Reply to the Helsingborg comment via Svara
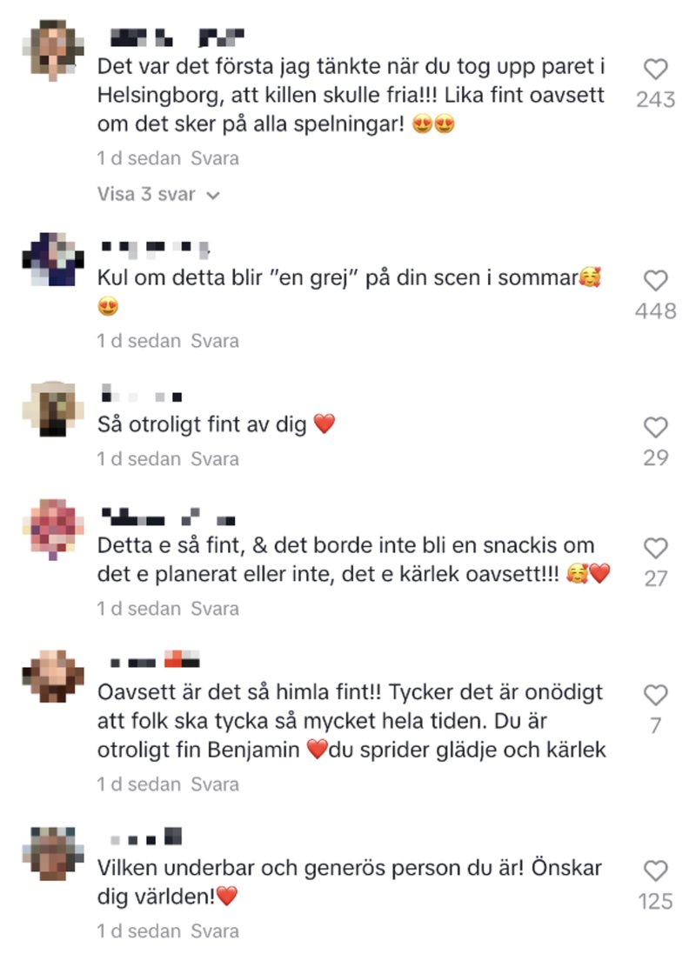Screen dimensions: 696x954 click(214, 158)
